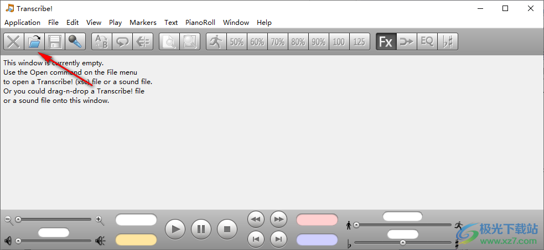Viewport: 544px width, 250px height.
Task: Click the flat symbol pitch icon
Action: click(349, 243)
